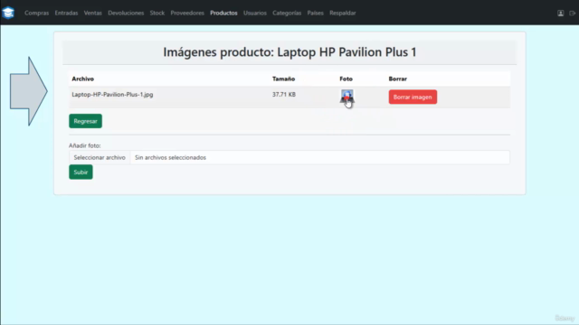Viewport: 579px width, 325px height.
Task: Navigate to Ventas
Action: 92,13
